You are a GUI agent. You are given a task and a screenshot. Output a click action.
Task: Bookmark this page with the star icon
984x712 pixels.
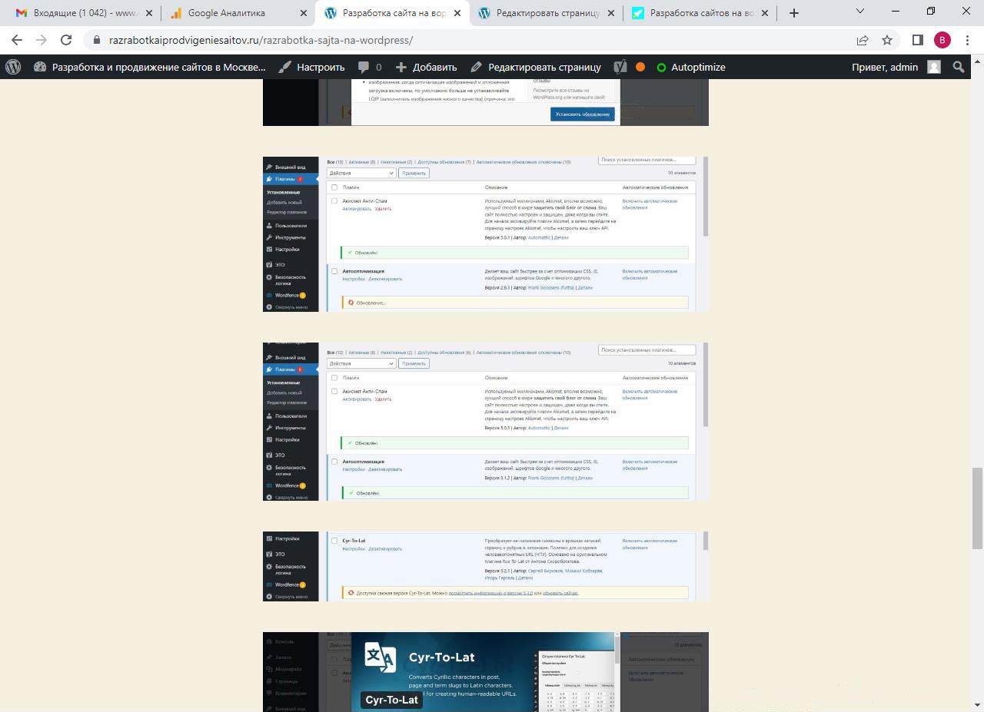coord(887,40)
